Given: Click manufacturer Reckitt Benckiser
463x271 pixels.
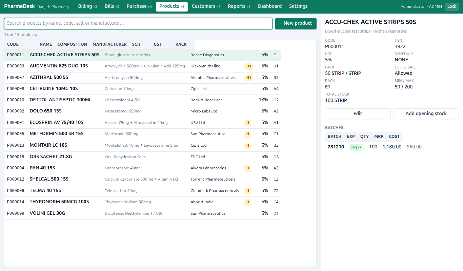Looking at the screenshot, I should [206, 100].
